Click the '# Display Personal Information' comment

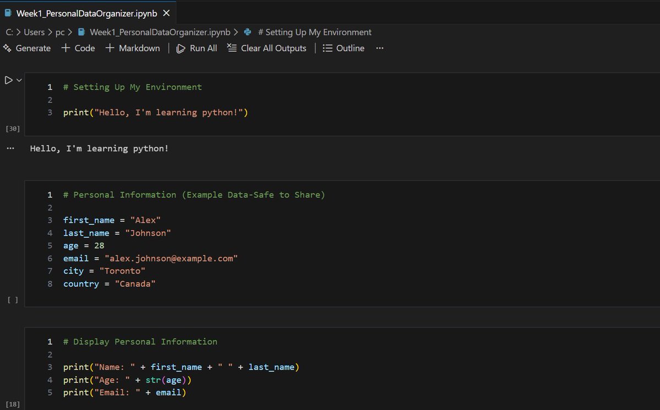pos(140,341)
